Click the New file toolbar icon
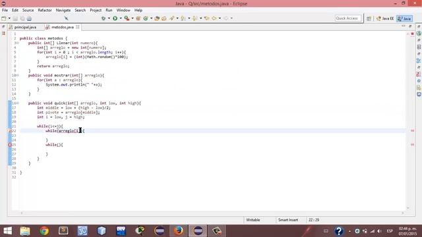Screen dimensions: 422x237 coord(4,18)
